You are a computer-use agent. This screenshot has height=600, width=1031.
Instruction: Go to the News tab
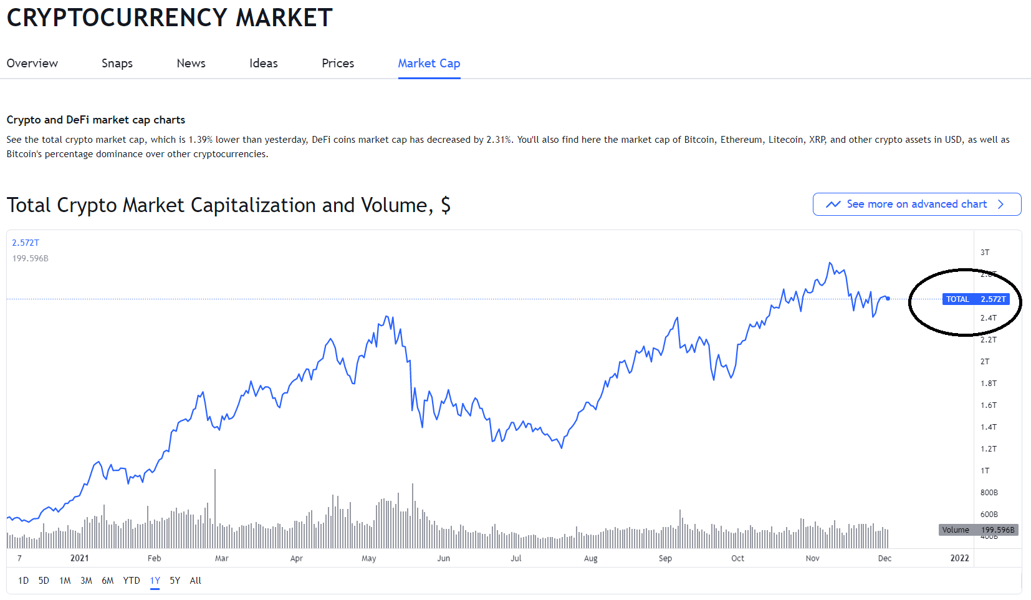click(191, 64)
